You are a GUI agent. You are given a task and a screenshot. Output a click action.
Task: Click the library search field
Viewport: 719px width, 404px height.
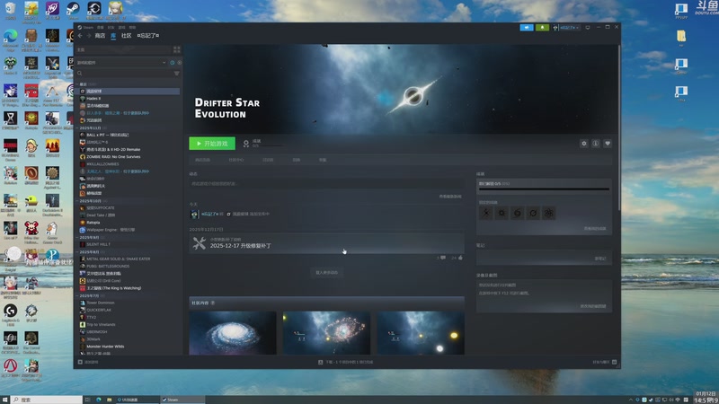pos(124,74)
